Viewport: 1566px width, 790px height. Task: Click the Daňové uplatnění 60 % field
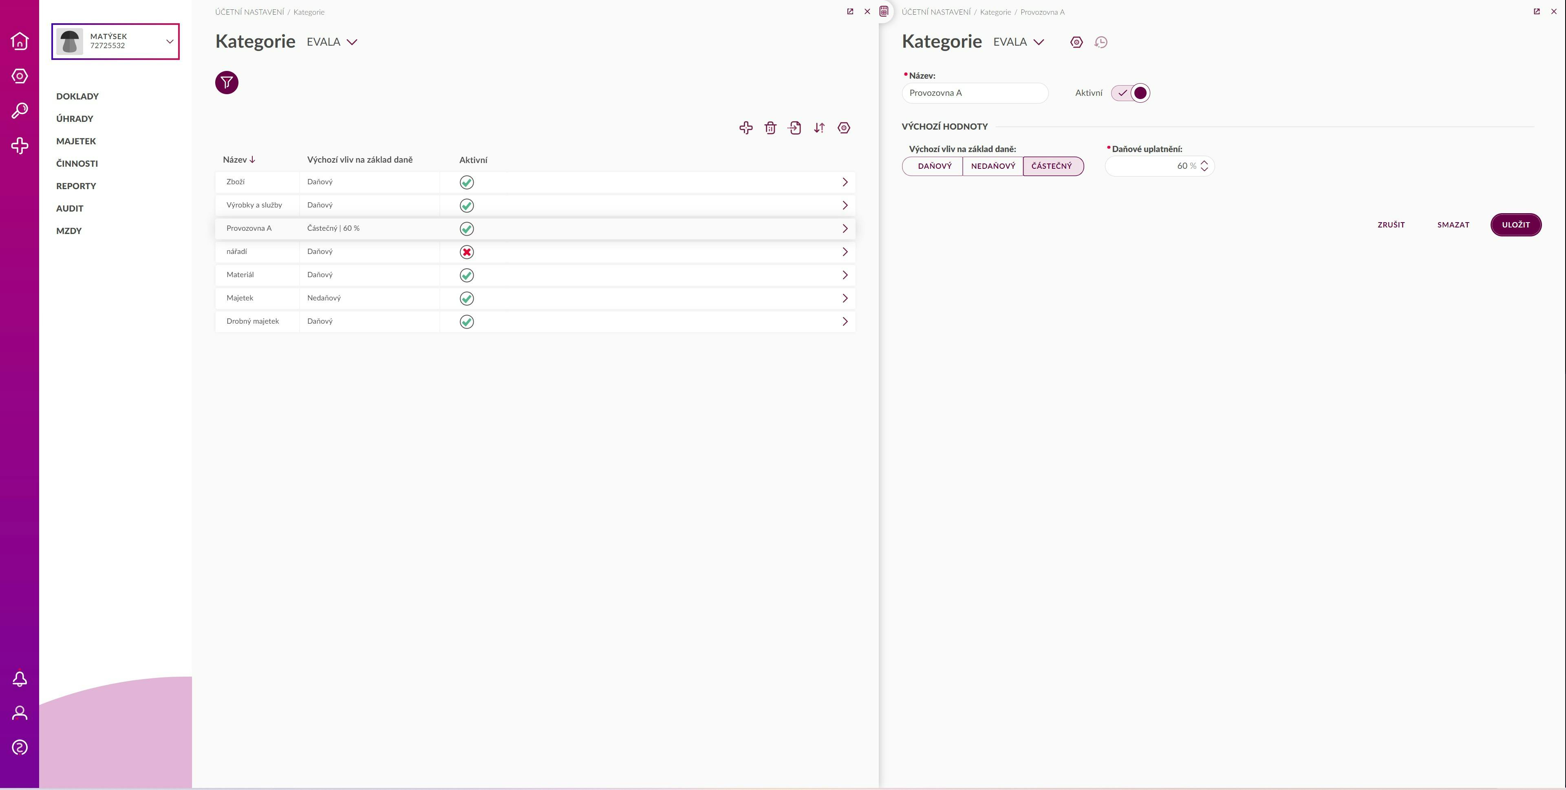(1159, 166)
